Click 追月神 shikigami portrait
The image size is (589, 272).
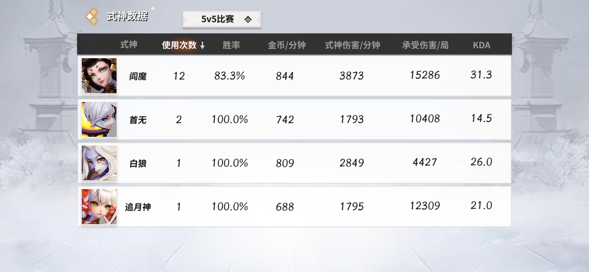[x=99, y=207]
